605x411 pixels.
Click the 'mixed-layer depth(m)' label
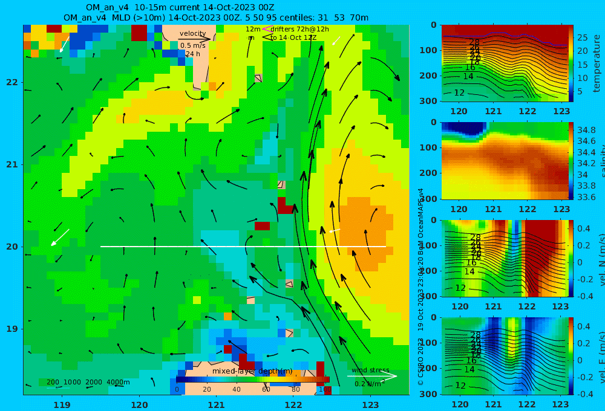point(252,371)
